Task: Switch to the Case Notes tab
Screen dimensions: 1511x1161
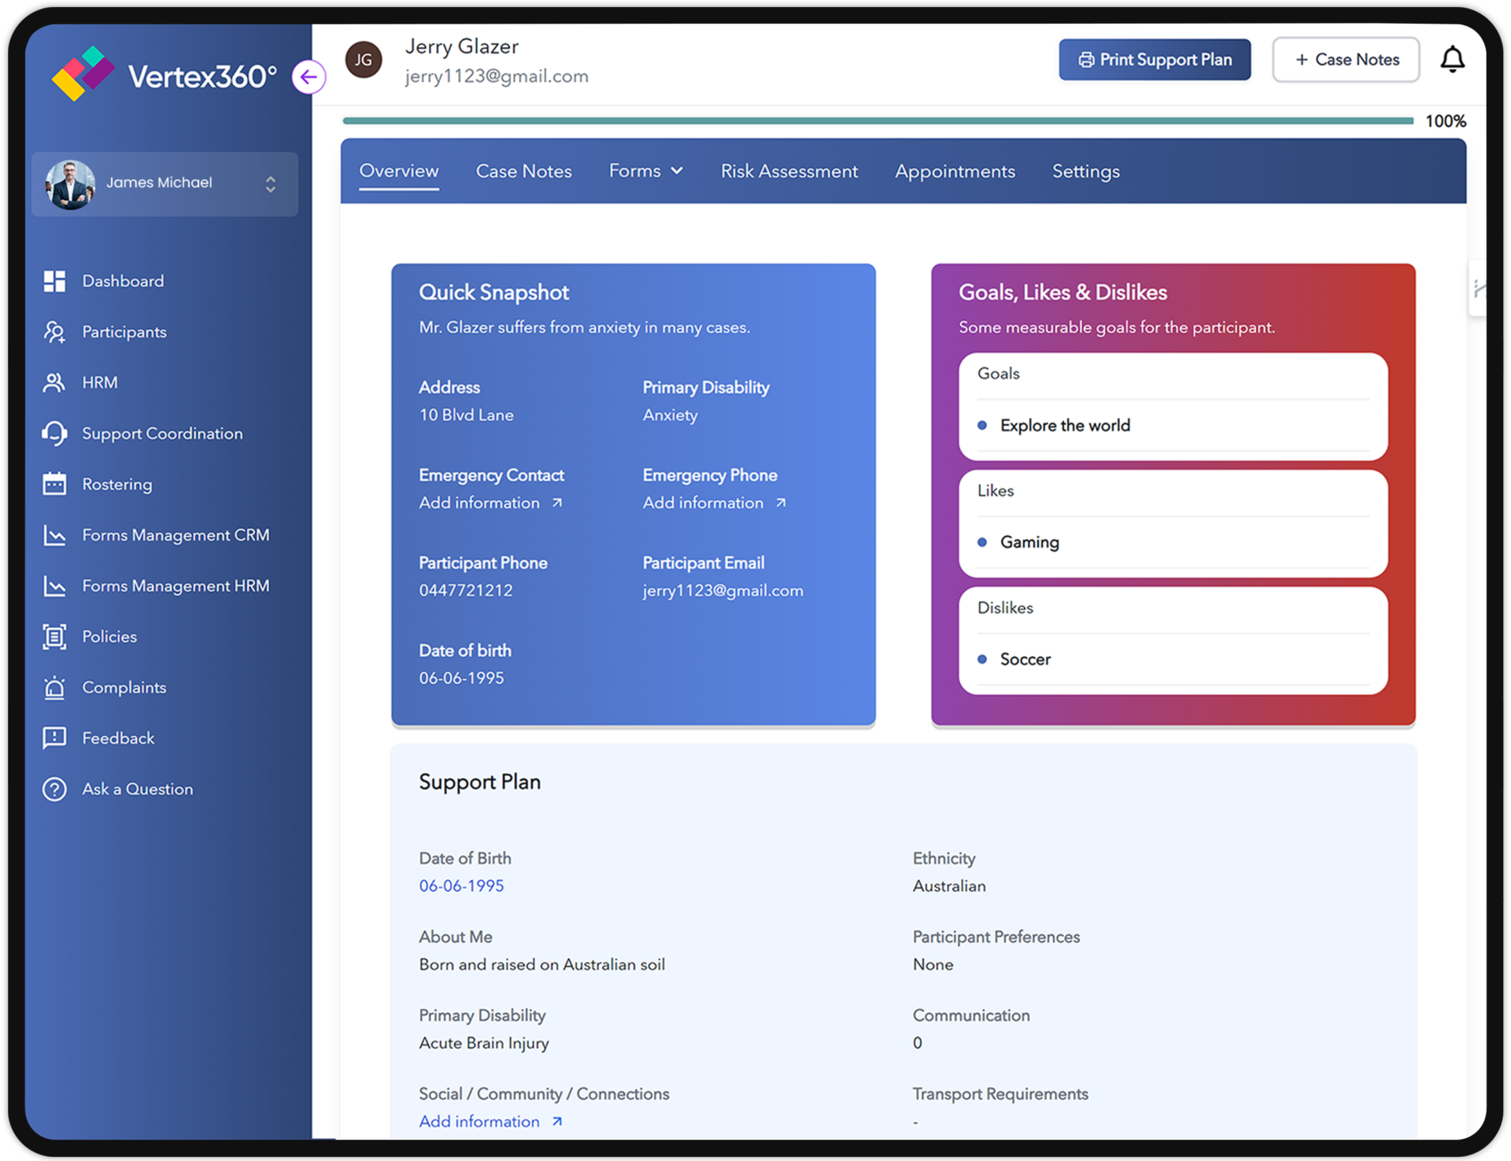Action: 524,171
